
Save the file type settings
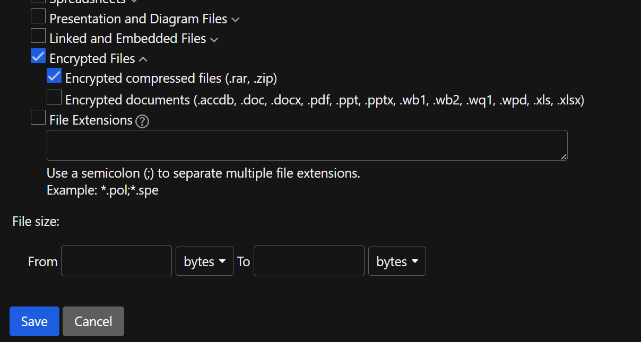click(34, 321)
